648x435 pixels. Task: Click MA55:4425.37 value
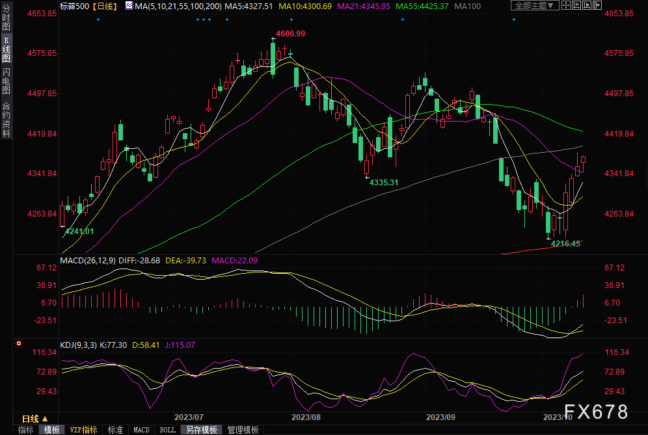pos(422,7)
